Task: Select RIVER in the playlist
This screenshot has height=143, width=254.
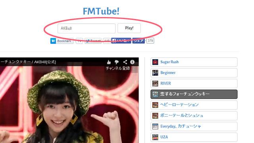Action: point(194,83)
